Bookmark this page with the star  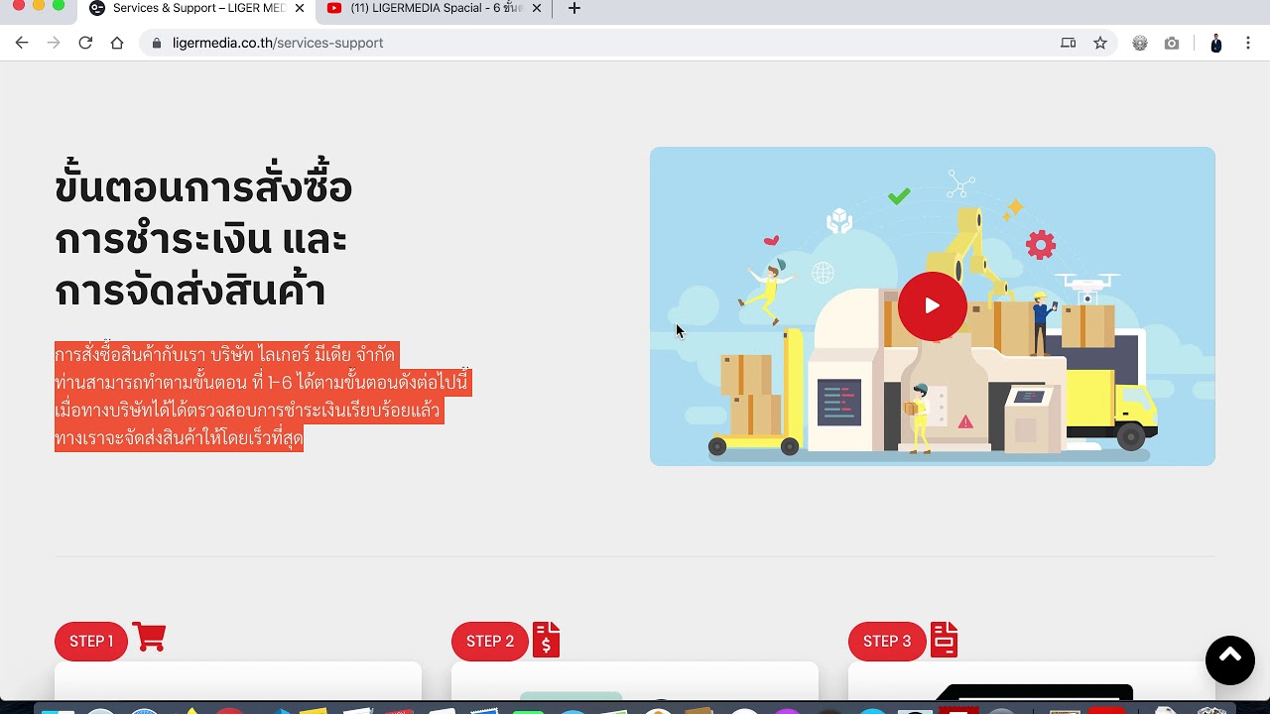(x=1100, y=43)
